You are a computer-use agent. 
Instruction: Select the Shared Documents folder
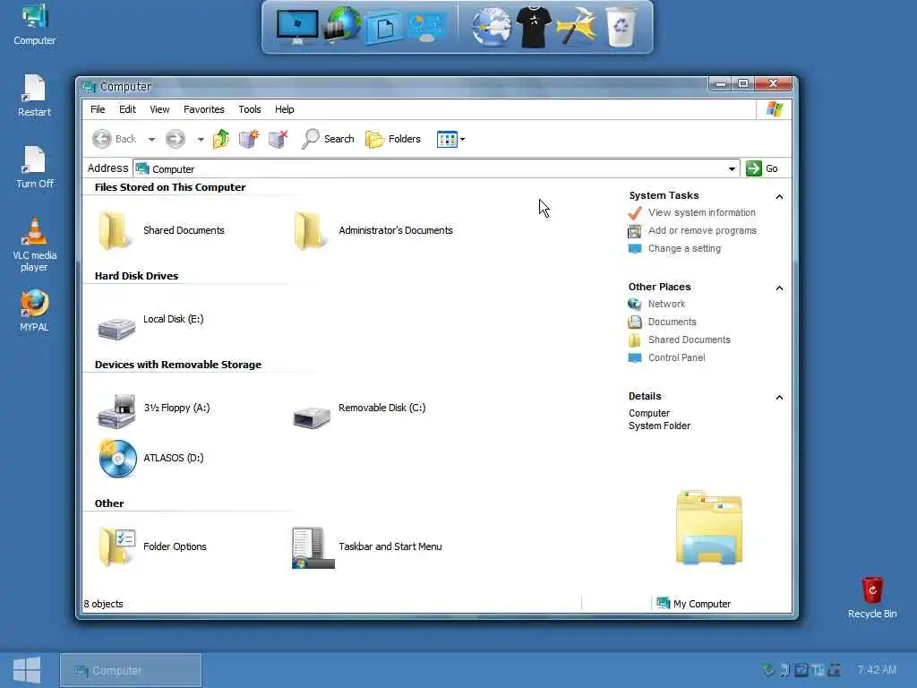click(161, 230)
